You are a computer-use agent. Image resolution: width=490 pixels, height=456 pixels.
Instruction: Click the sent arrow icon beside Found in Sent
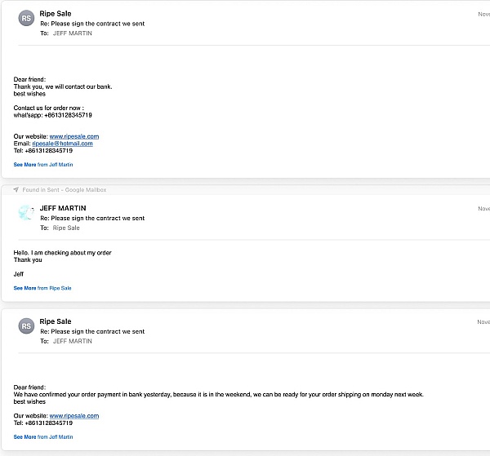point(16,189)
